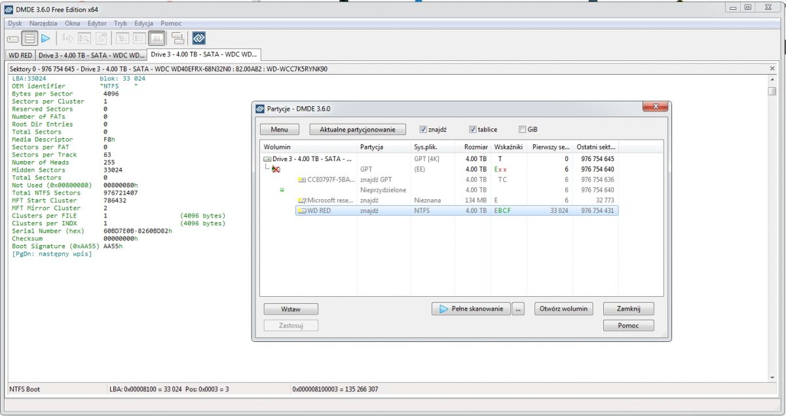This screenshot has width=786, height=416.
Task: Uncheck the znajdź checkbox
Action: (423, 130)
